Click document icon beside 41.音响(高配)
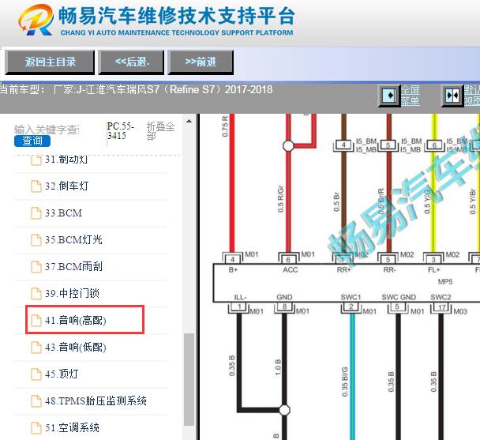Viewport: 480px width, 440px height. tap(36, 321)
